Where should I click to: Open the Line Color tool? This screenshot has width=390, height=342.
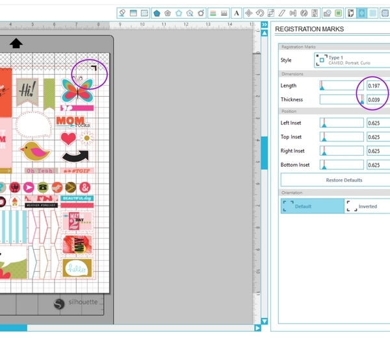tap(213, 13)
